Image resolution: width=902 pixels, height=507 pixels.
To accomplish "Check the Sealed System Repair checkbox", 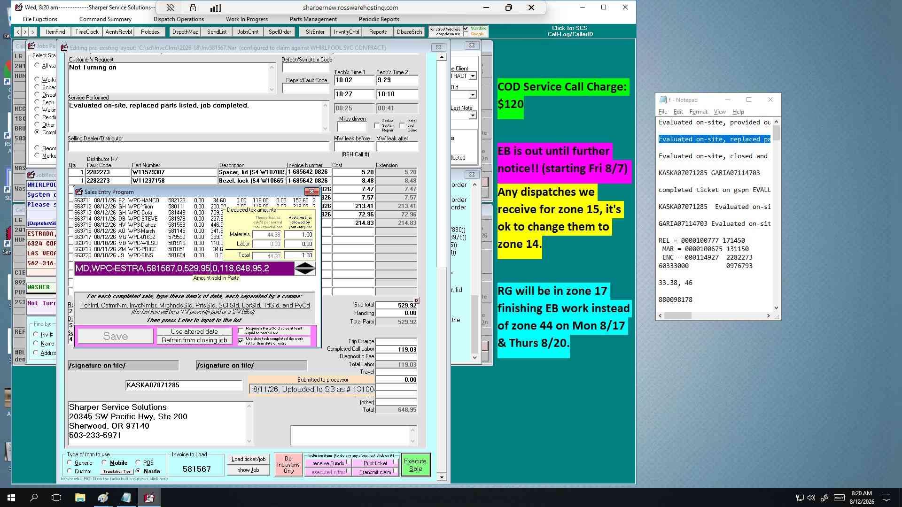I will (x=377, y=125).
